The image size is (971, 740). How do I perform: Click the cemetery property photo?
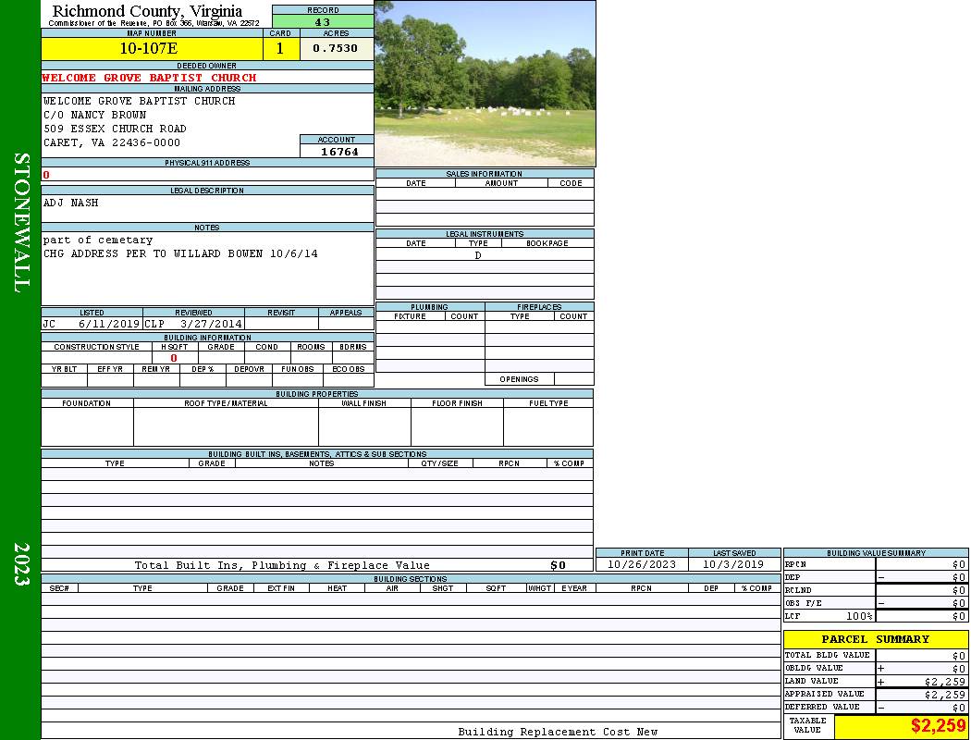(485, 83)
